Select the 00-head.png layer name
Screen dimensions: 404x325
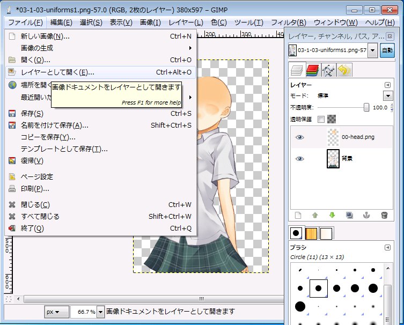(x=358, y=137)
